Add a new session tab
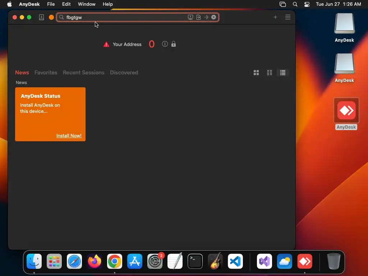The width and height of the screenshot is (368, 276). (275, 17)
